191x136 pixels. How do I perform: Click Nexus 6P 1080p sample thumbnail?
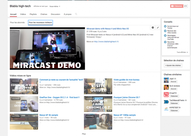(98, 122)
